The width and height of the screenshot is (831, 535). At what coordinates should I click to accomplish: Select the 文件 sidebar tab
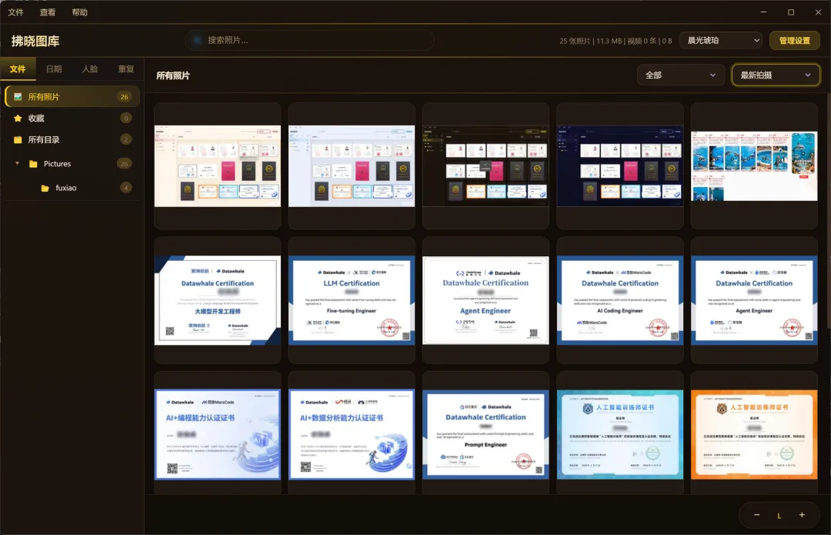[18, 69]
